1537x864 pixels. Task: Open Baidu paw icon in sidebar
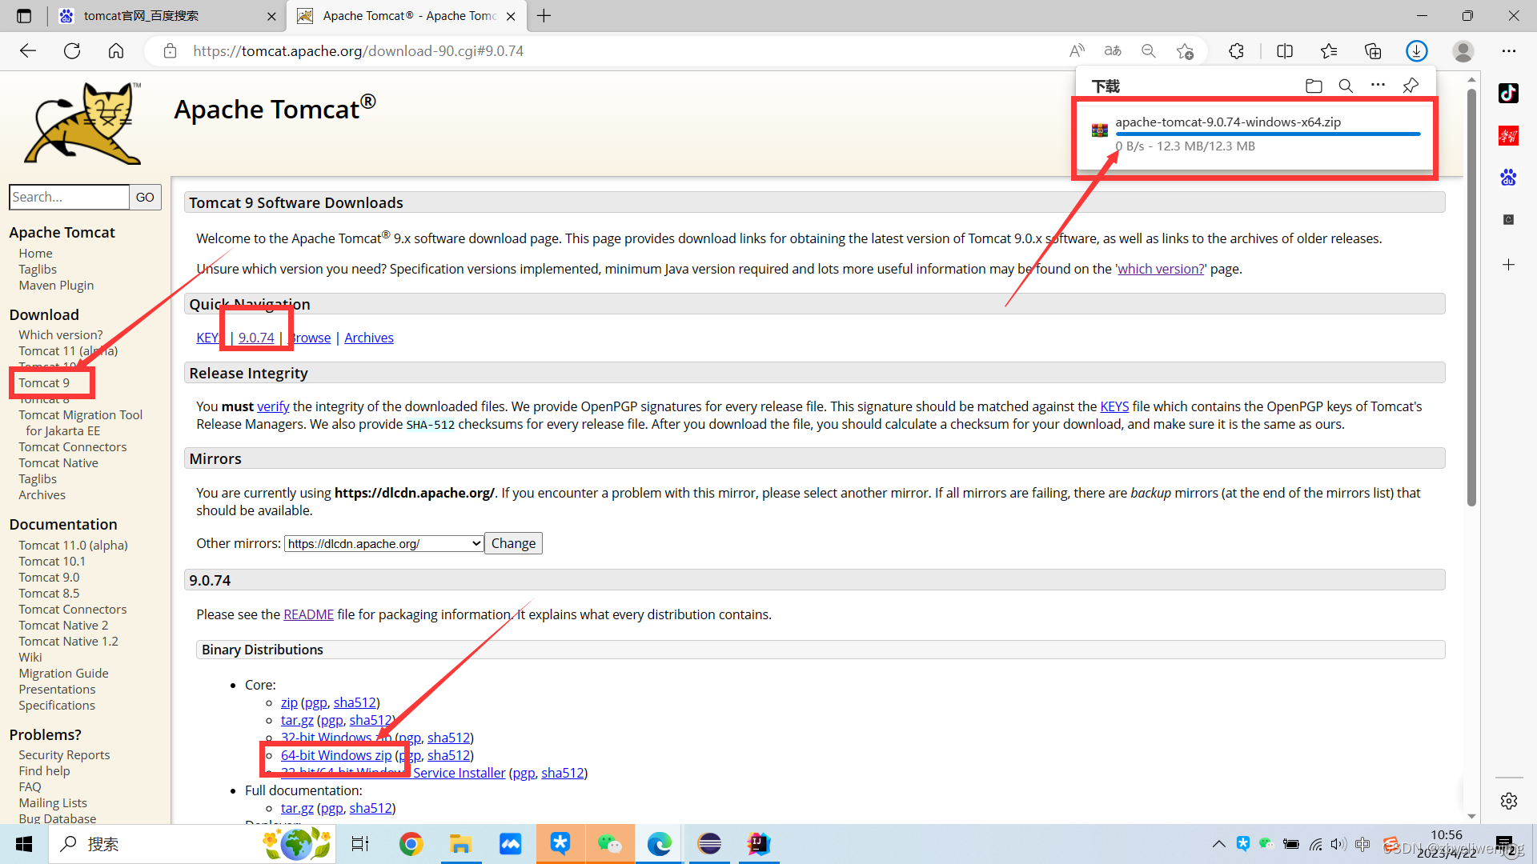coord(1508,177)
